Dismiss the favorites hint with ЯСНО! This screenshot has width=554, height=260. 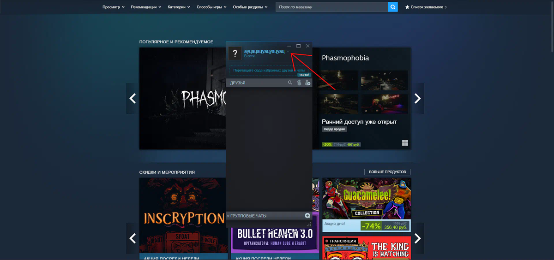[x=304, y=75]
